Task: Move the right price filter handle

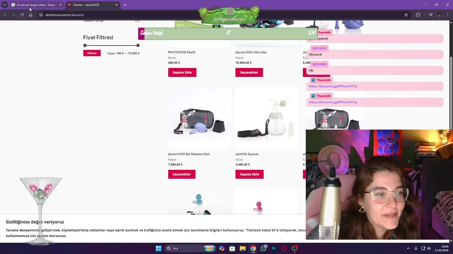Action: 138,45
